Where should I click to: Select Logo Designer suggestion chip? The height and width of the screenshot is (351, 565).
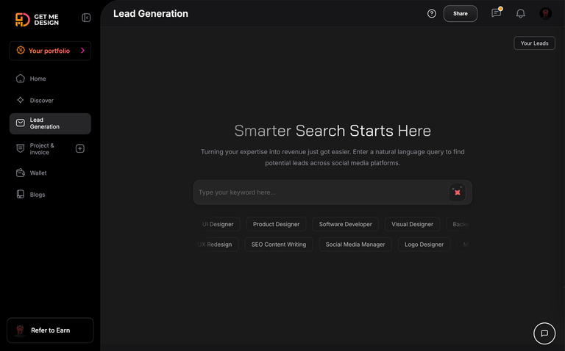pos(424,245)
